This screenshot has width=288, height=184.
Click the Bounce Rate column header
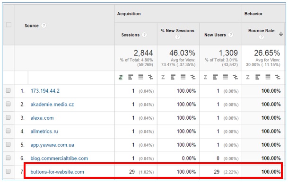(262, 31)
